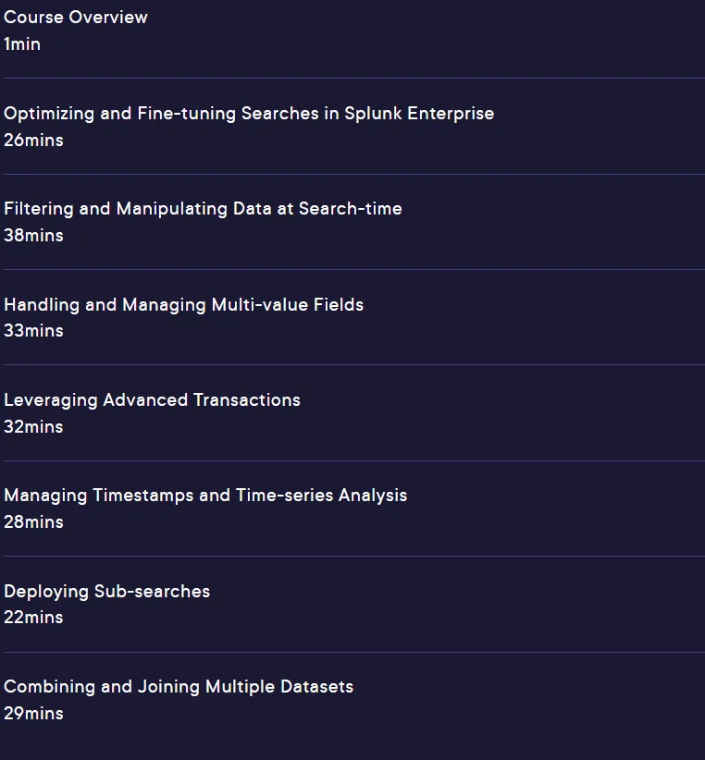Image resolution: width=705 pixels, height=760 pixels.
Task: Click the word Transactions in the module title
Action: tap(247, 400)
